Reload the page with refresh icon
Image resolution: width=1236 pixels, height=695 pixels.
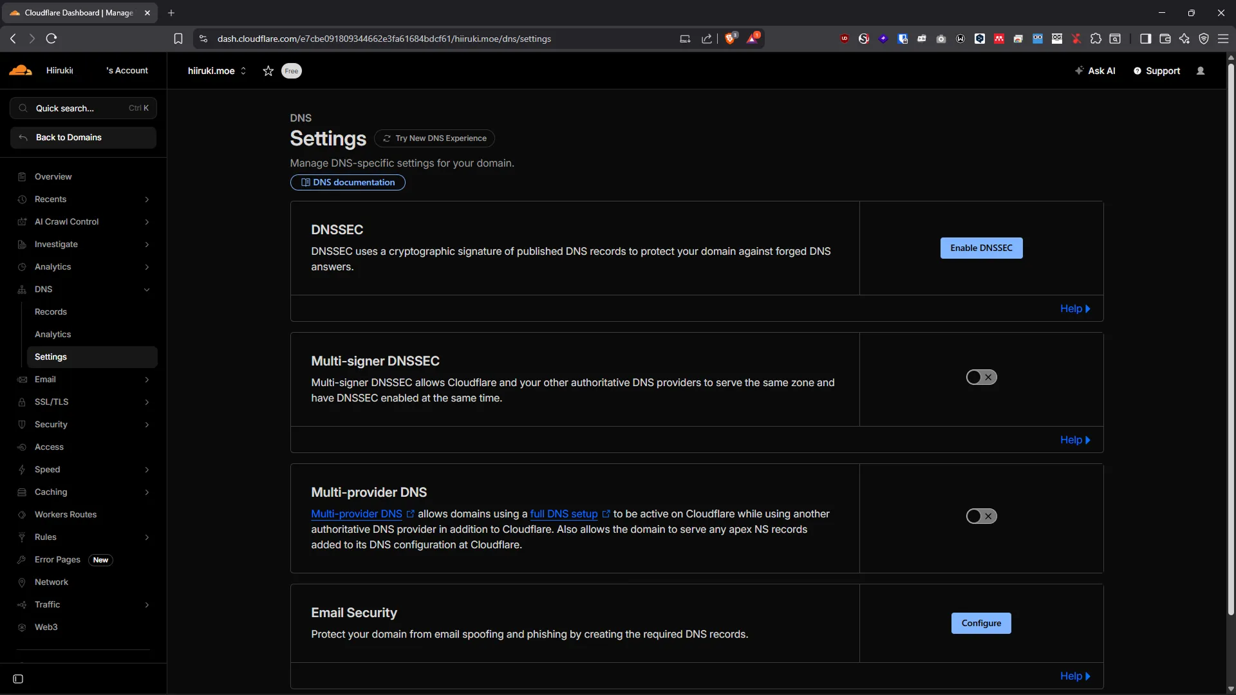pos(51,39)
